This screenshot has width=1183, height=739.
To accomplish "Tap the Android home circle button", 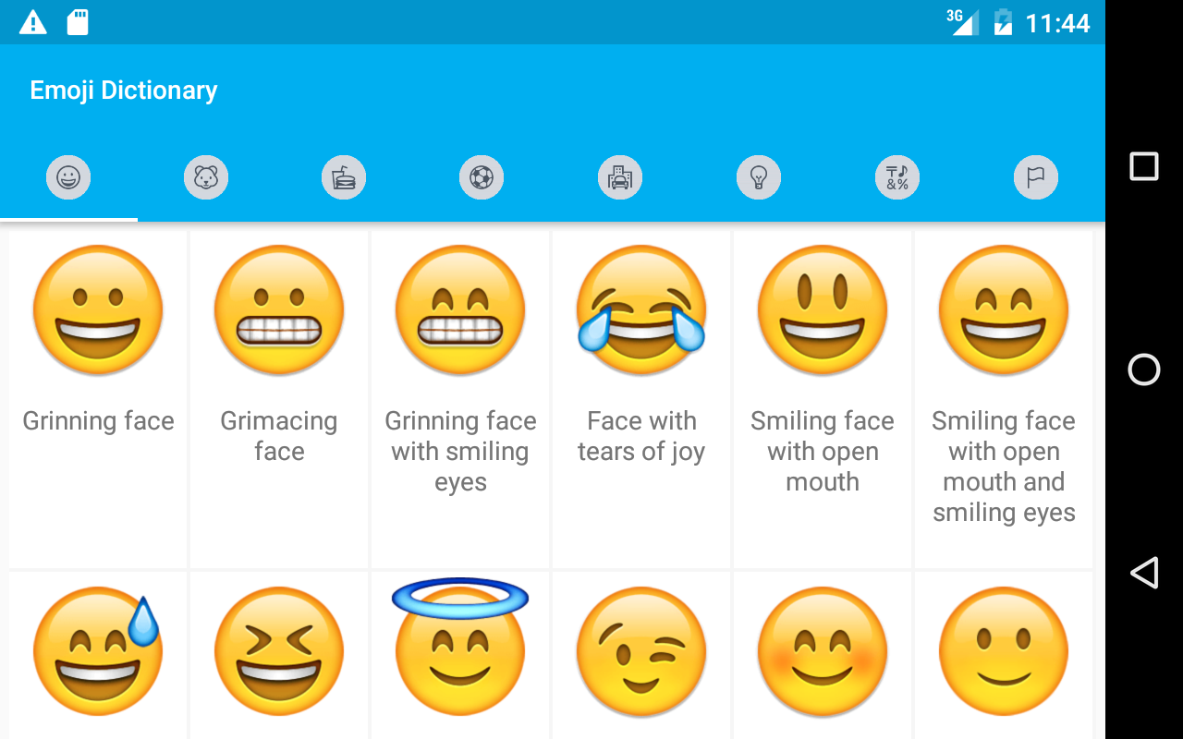I will (1144, 369).
